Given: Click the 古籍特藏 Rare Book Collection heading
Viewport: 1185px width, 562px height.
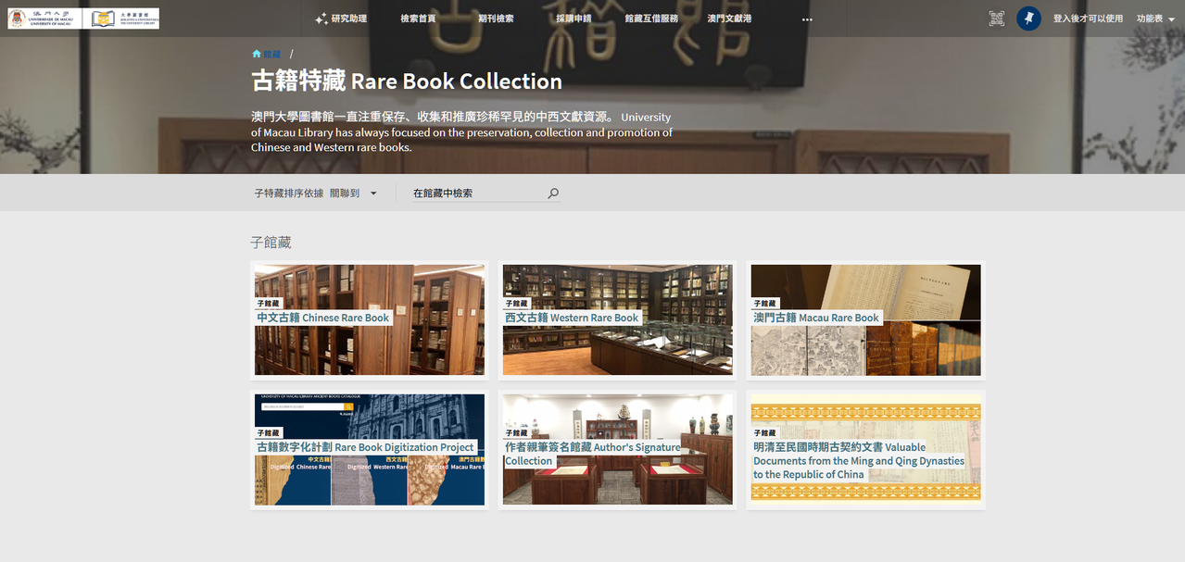Looking at the screenshot, I should [407, 81].
